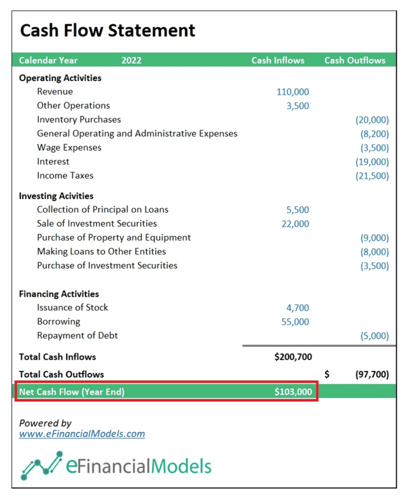Select Sale of Investment Securities label

click(x=97, y=224)
